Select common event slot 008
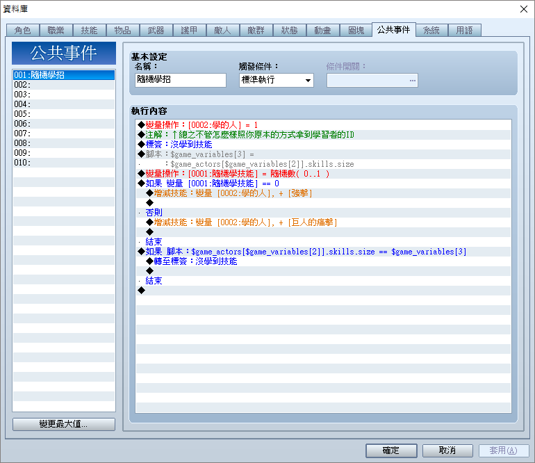The image size is (535, 463). pyautogui.click(x=64, y=143)
